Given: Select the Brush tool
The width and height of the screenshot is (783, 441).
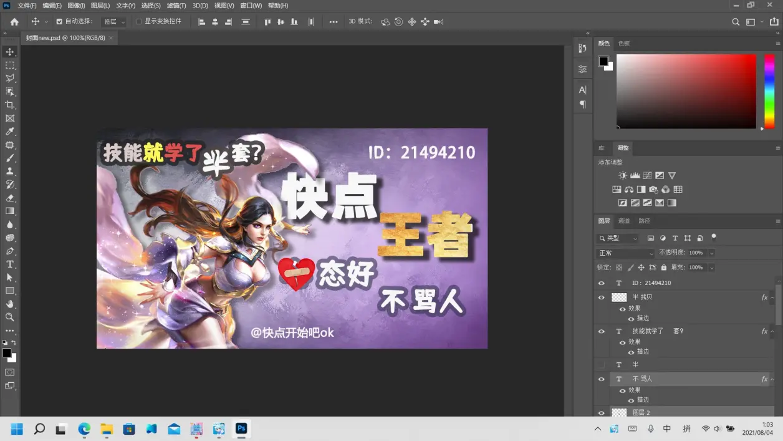Looking at the screenshot, I should point(10,158).
